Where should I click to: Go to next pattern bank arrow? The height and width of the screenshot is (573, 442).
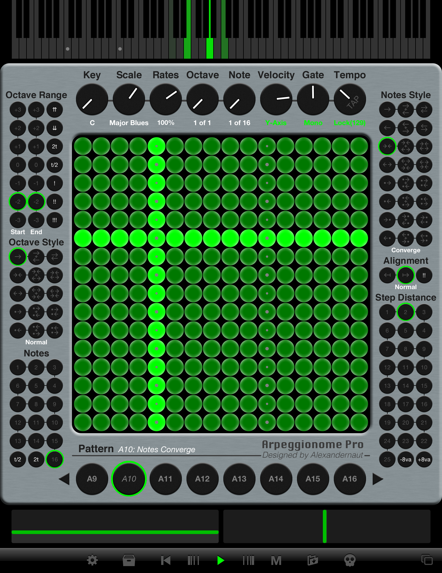click(x=378, y=479)
